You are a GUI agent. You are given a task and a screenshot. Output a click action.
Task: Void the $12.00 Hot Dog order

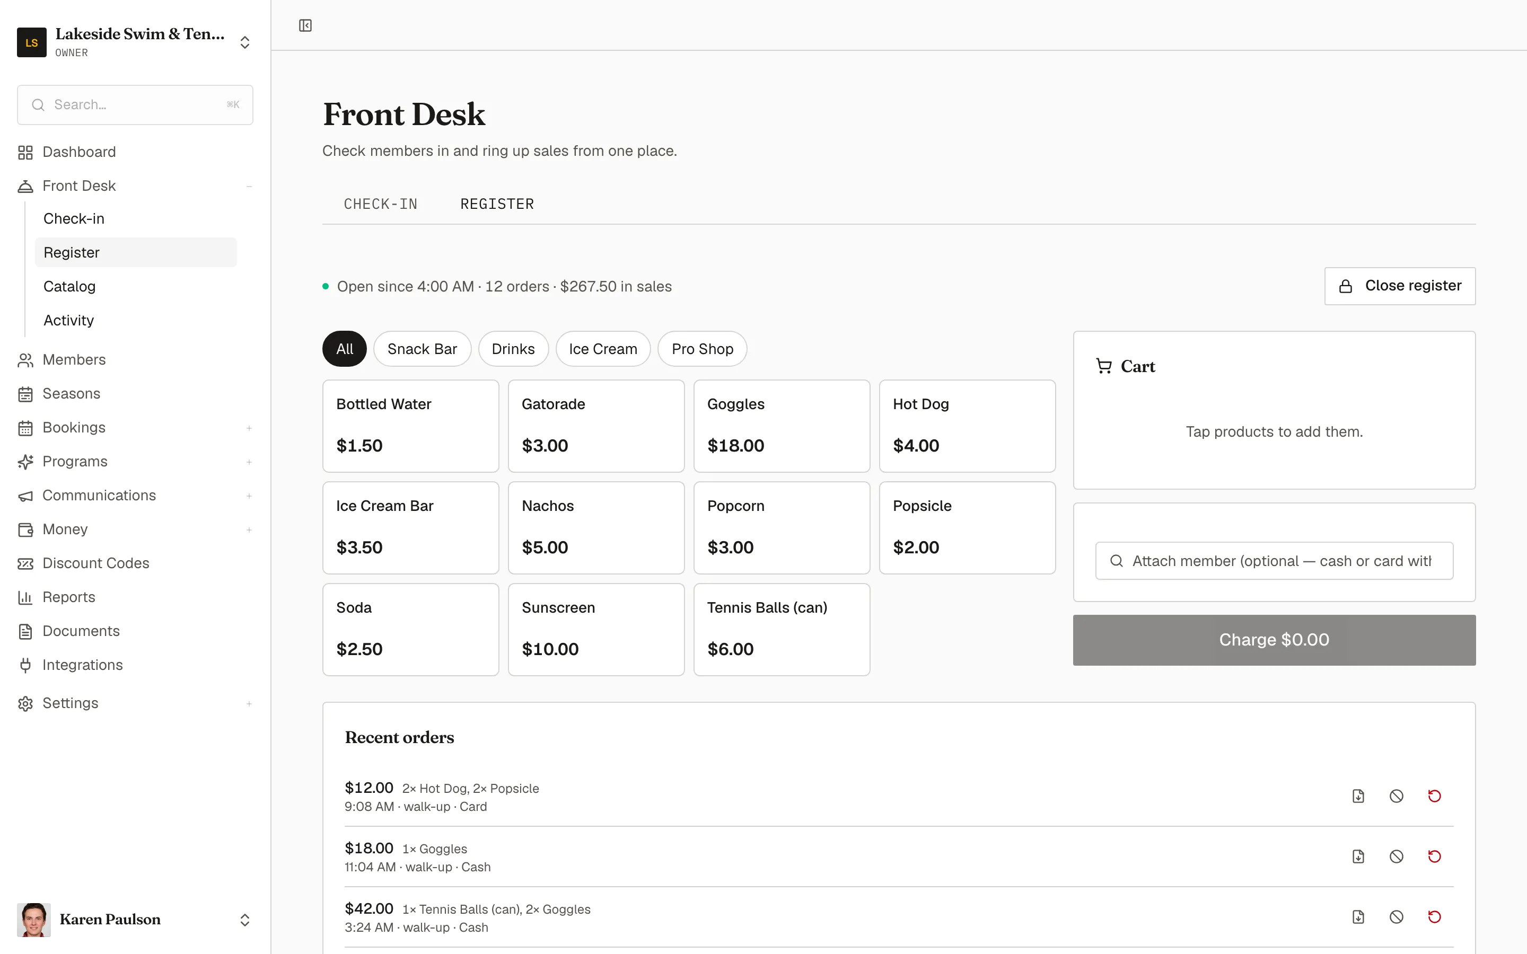[1397, 796]
